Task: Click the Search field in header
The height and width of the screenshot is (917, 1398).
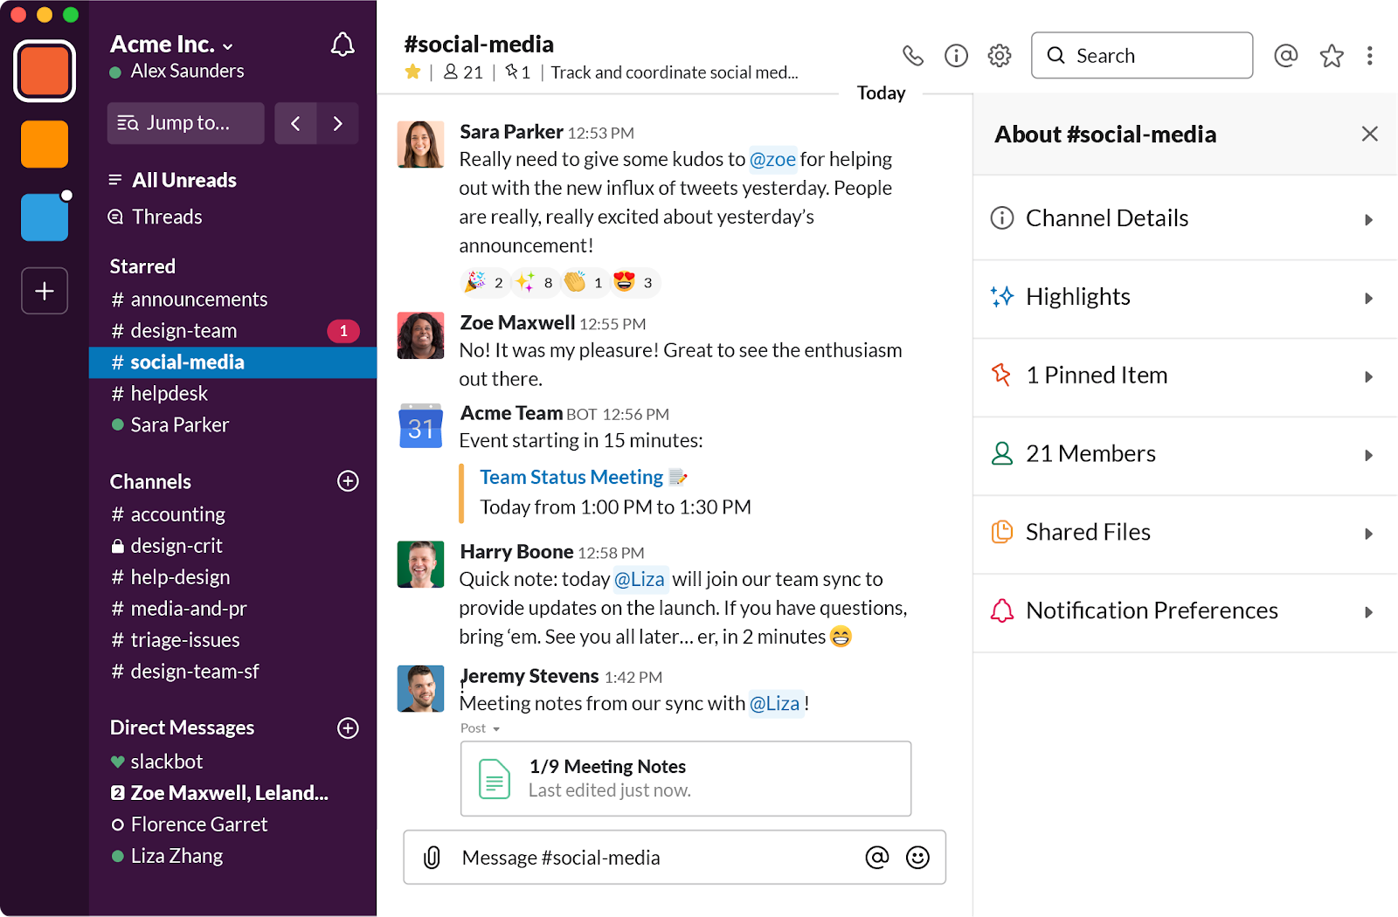Action: [1142, 56]
